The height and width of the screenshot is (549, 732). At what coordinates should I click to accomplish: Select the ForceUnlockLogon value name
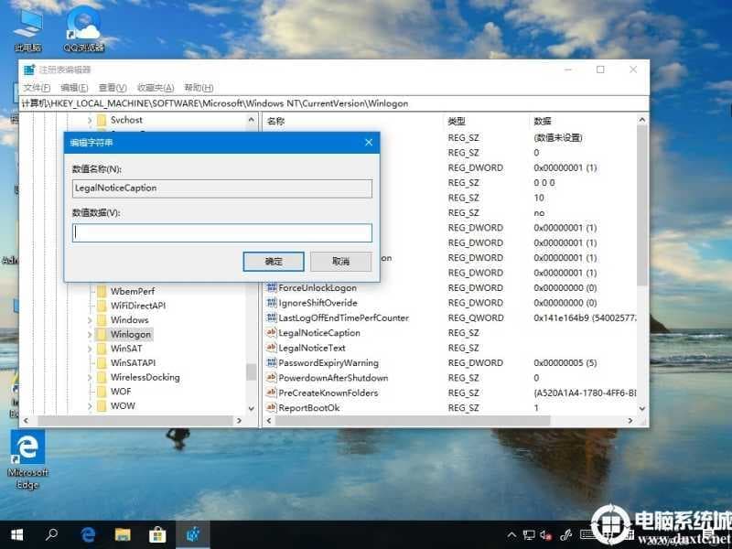tap(318, 288)
